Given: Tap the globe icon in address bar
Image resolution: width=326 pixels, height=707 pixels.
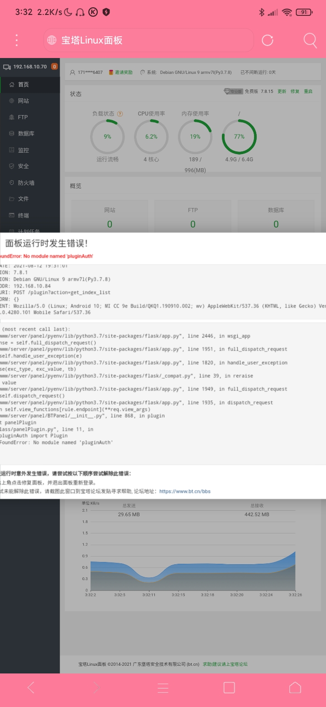Looking at the screenshot, I should coord(52,40).
